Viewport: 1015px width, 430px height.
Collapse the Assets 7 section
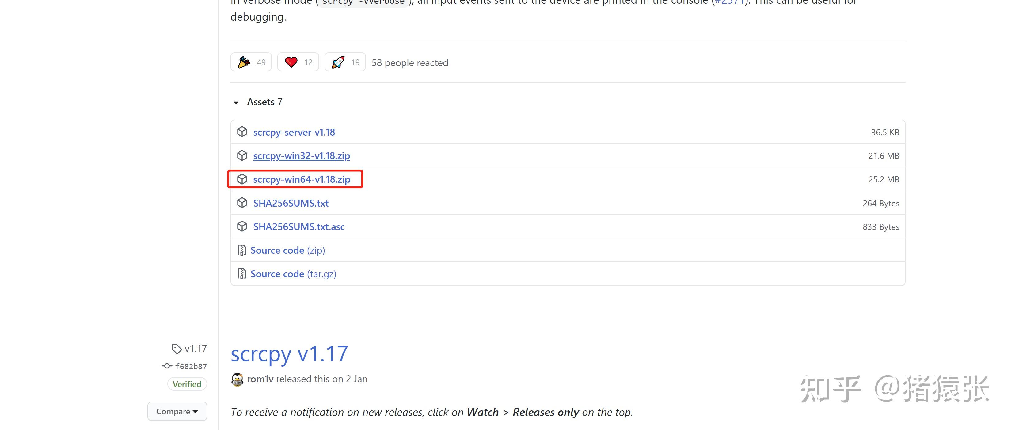pos(236,102)
